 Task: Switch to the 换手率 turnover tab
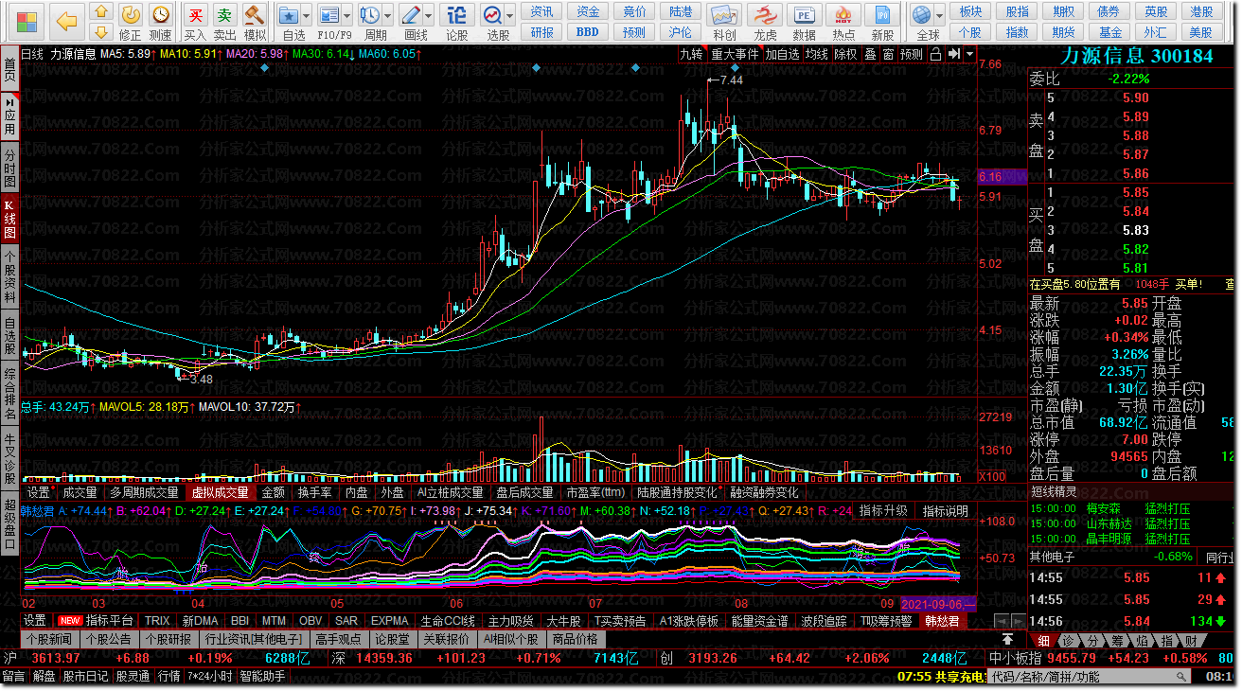314,492
